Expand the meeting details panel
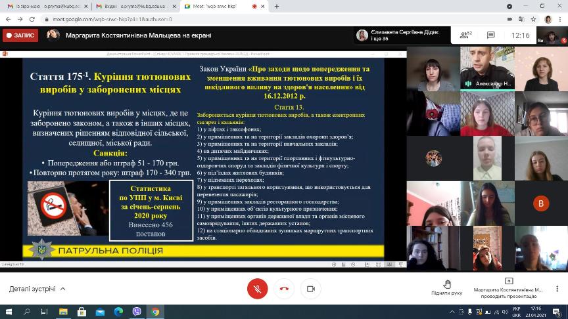This screenshot has height=319, width=568. [37, 289]
